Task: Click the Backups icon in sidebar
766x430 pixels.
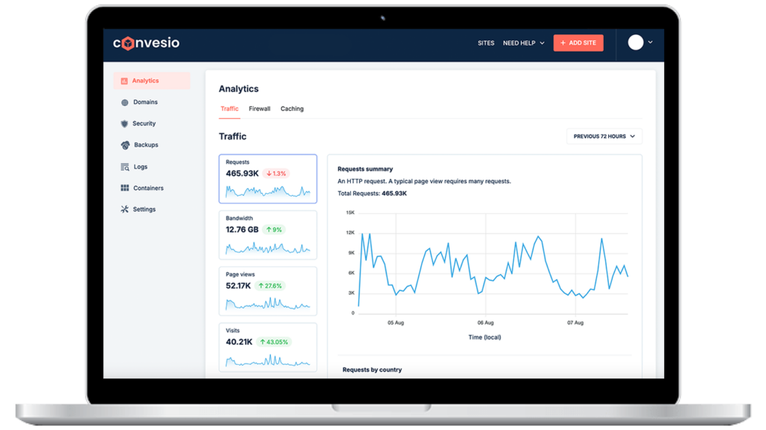Action: click(x=125, y=145)
